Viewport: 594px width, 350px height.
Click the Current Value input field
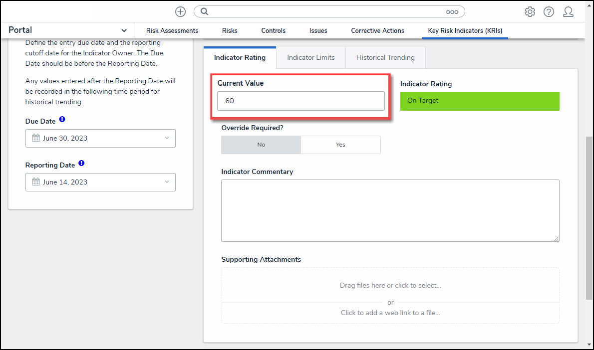point(300,101)
